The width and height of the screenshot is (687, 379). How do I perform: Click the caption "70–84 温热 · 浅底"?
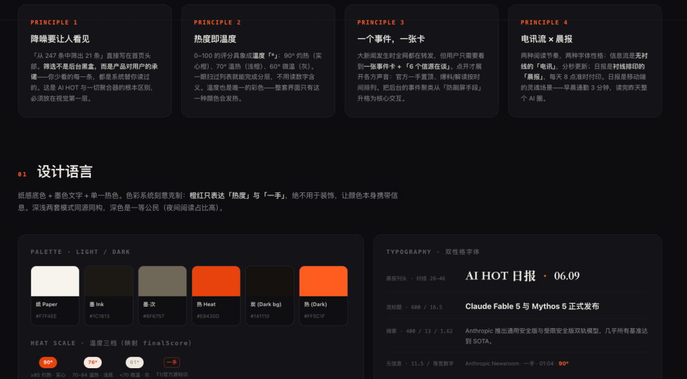click(92, 375)
